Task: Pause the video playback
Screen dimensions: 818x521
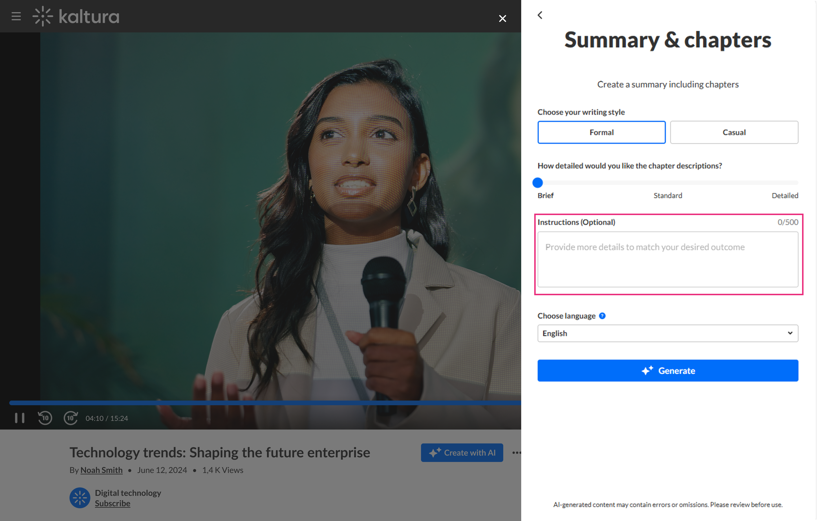Action: pyautogui.click(x=20, y=418)
